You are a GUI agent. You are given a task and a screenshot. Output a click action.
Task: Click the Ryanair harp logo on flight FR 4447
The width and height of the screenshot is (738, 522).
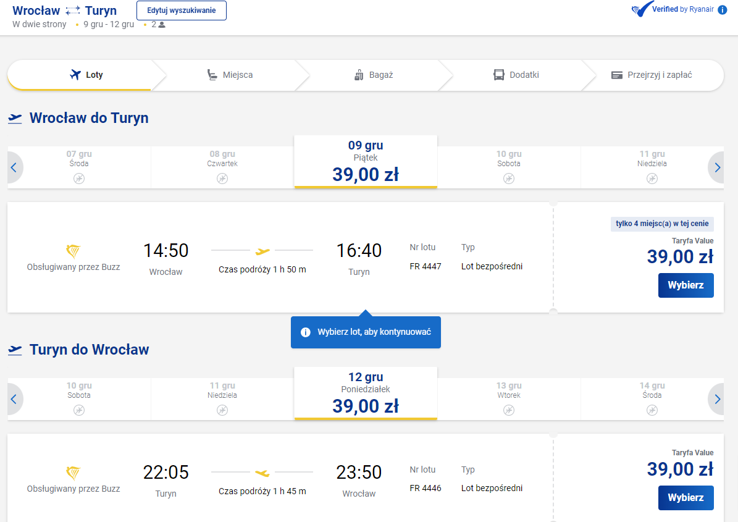(73, 251)
